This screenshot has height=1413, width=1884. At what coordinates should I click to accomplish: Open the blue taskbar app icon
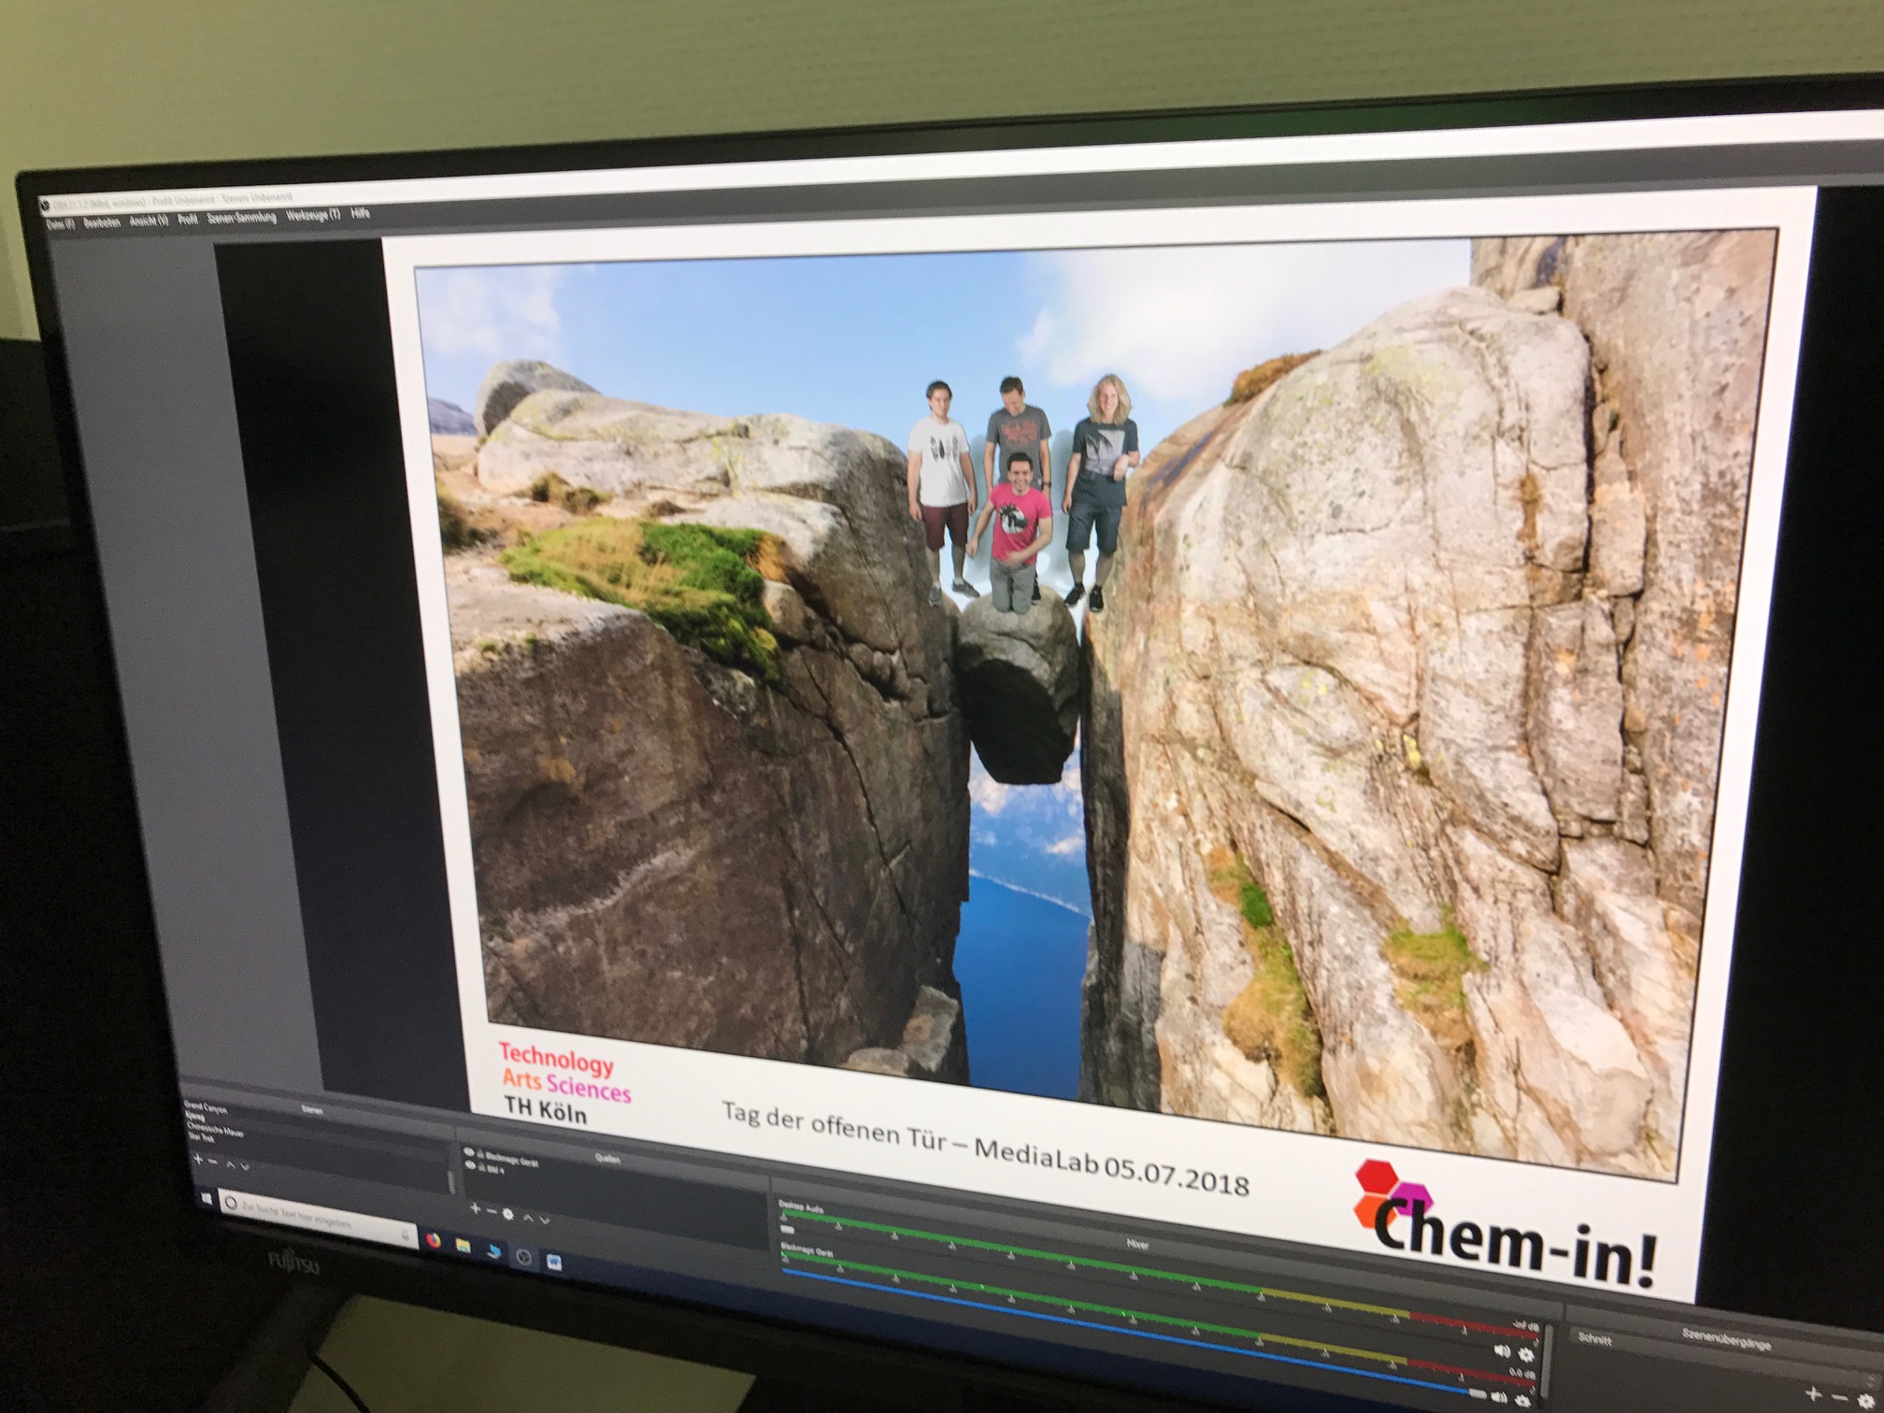[x=493, y=1251]
